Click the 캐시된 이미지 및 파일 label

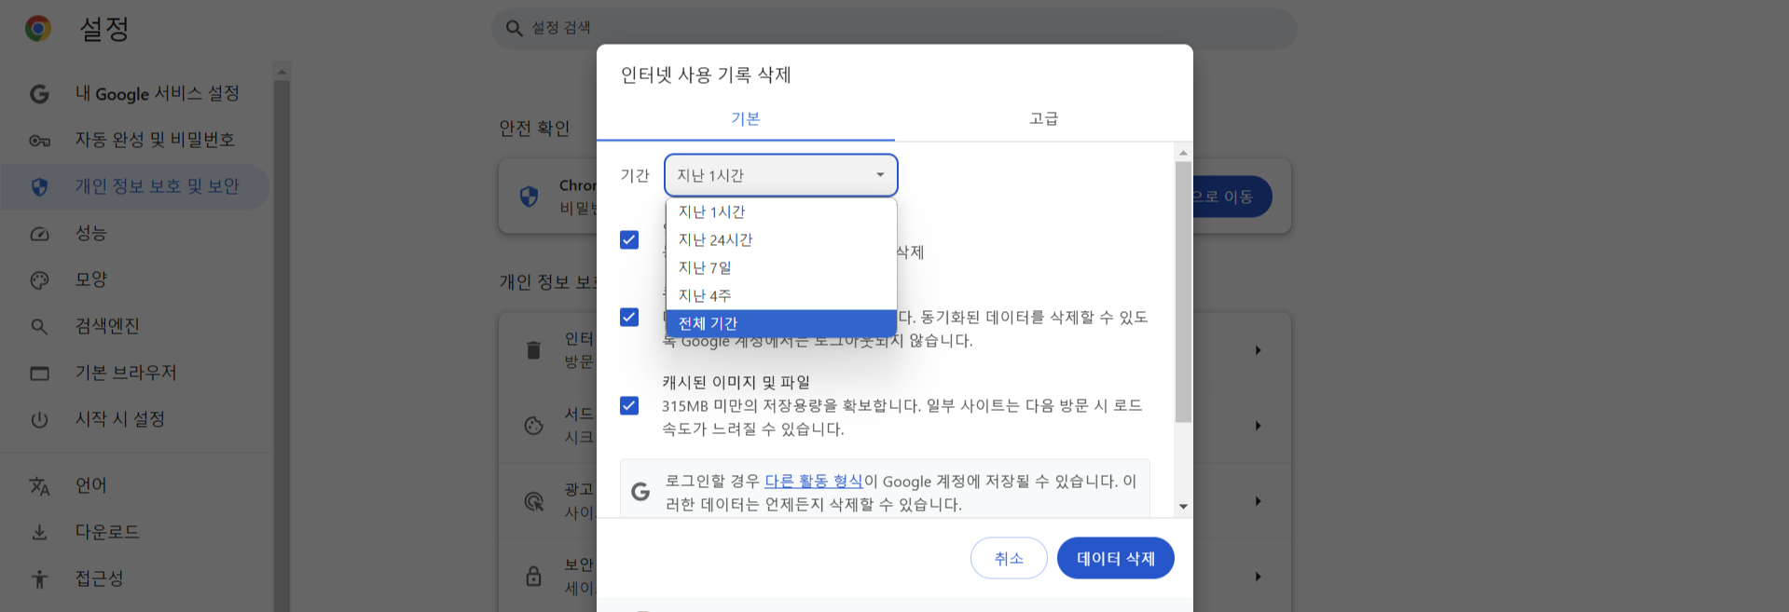pyautogui.click(x=736, y=383)
